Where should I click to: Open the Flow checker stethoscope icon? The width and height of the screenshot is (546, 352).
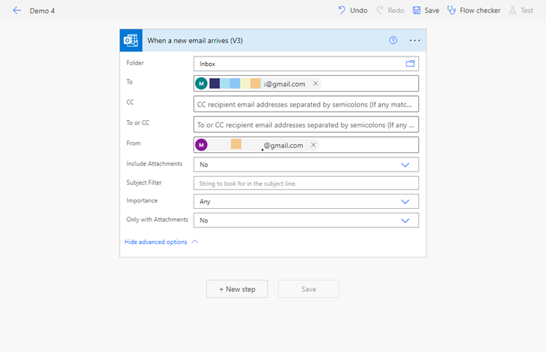pyautogui.click(x=451, y=10)
